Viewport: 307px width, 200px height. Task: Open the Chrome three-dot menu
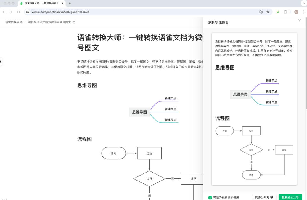303,12
